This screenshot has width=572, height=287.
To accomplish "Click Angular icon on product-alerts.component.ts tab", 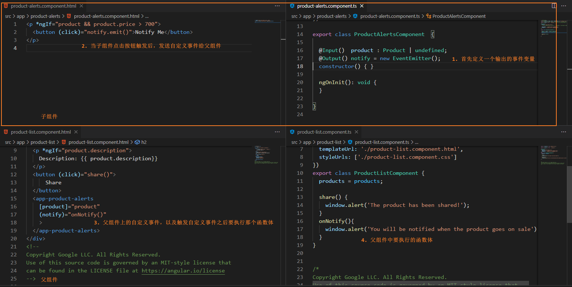I will coord(292,6).
